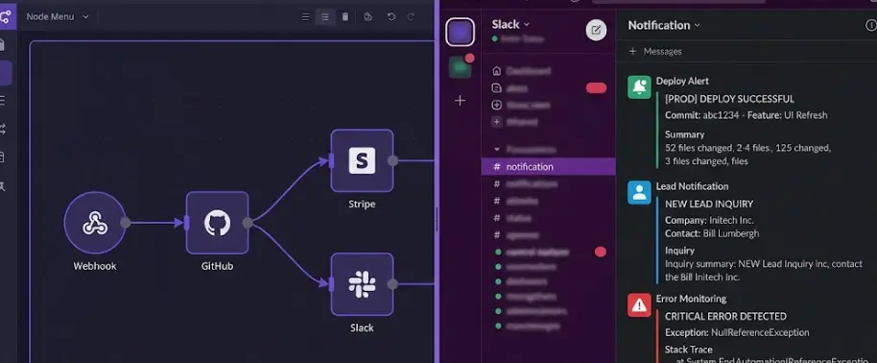Select the purple workspace icon in Slack
877x363 pixels.
click(461, 32)
